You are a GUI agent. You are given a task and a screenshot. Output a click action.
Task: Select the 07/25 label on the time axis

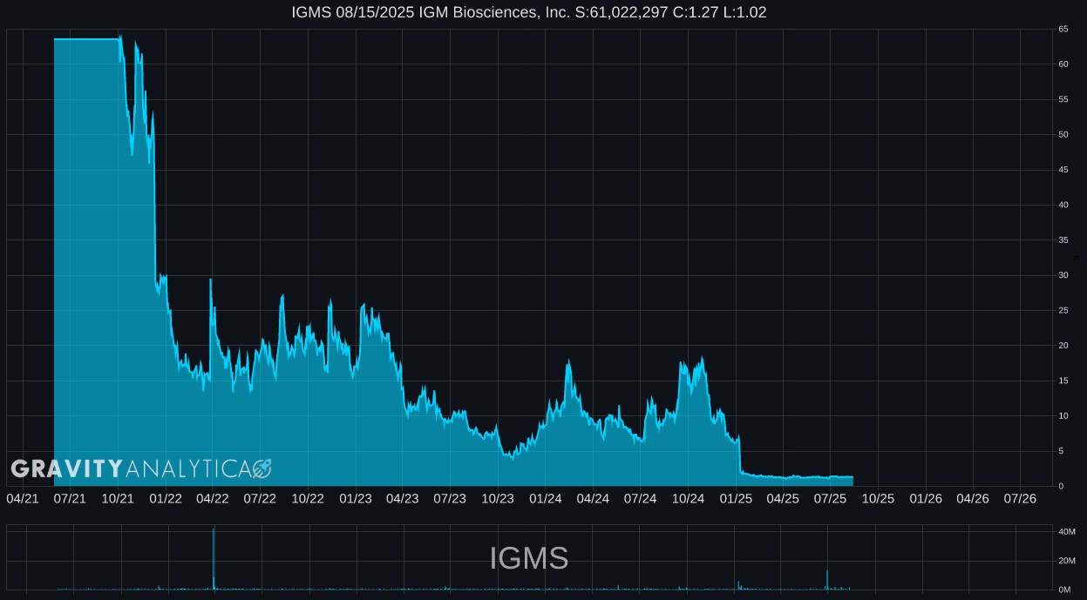click(831, 499)
